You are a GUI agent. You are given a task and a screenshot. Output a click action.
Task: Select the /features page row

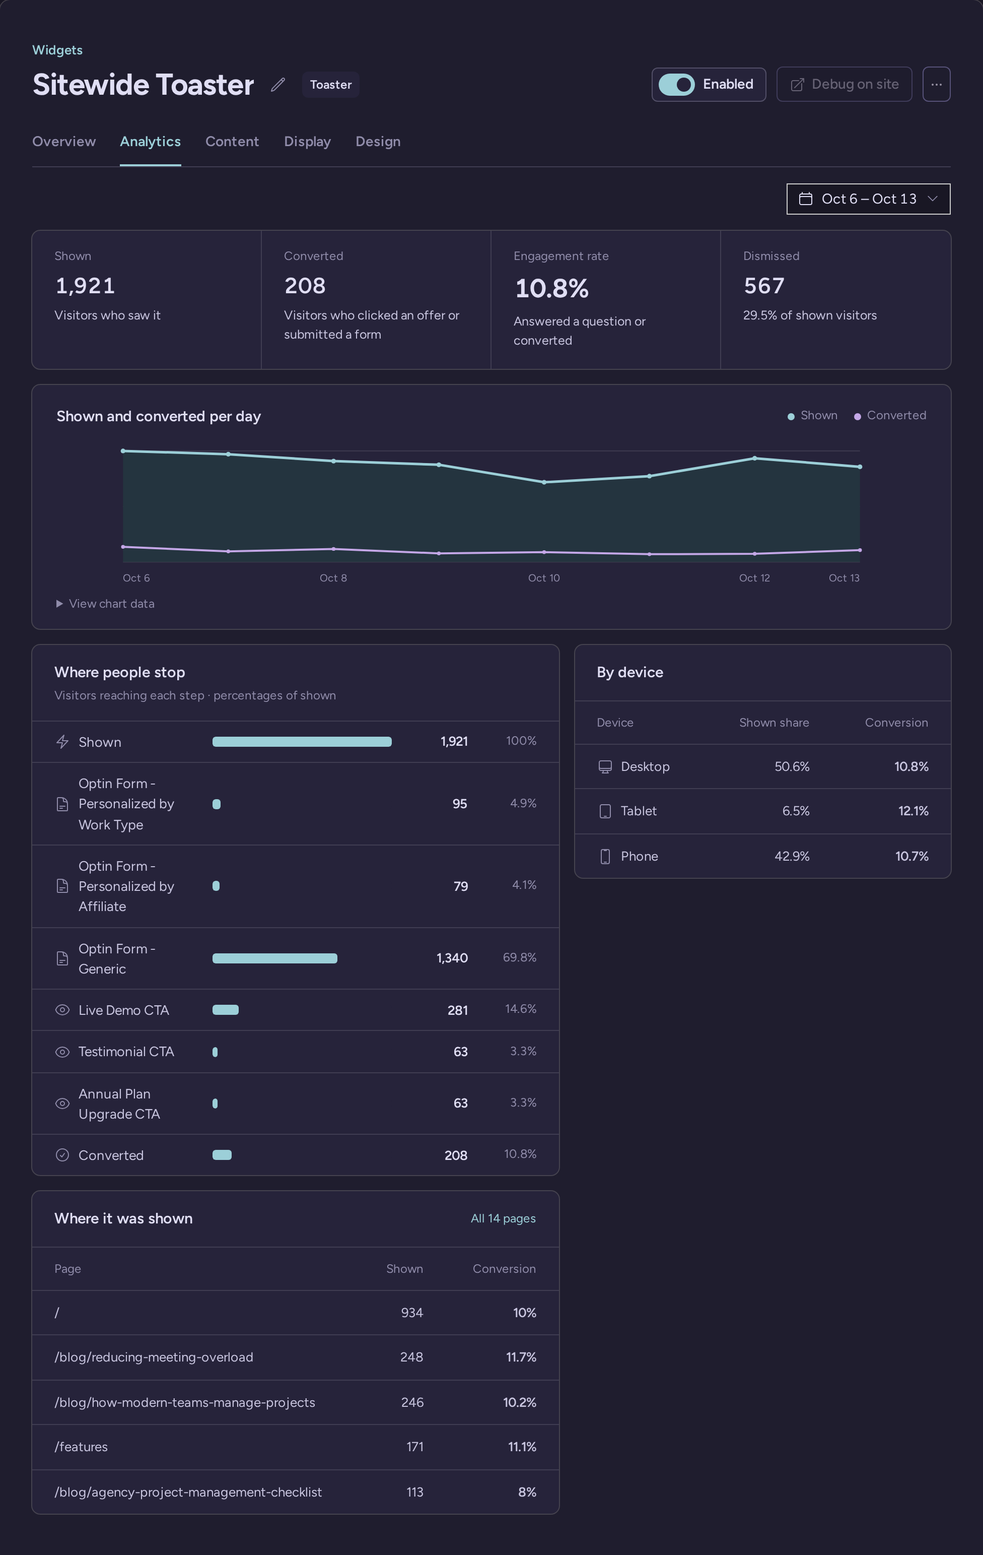click(x=296, y=1447)
